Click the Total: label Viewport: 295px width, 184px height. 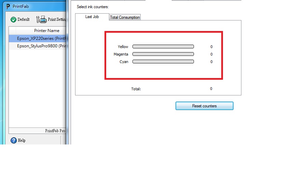(136, 89)
